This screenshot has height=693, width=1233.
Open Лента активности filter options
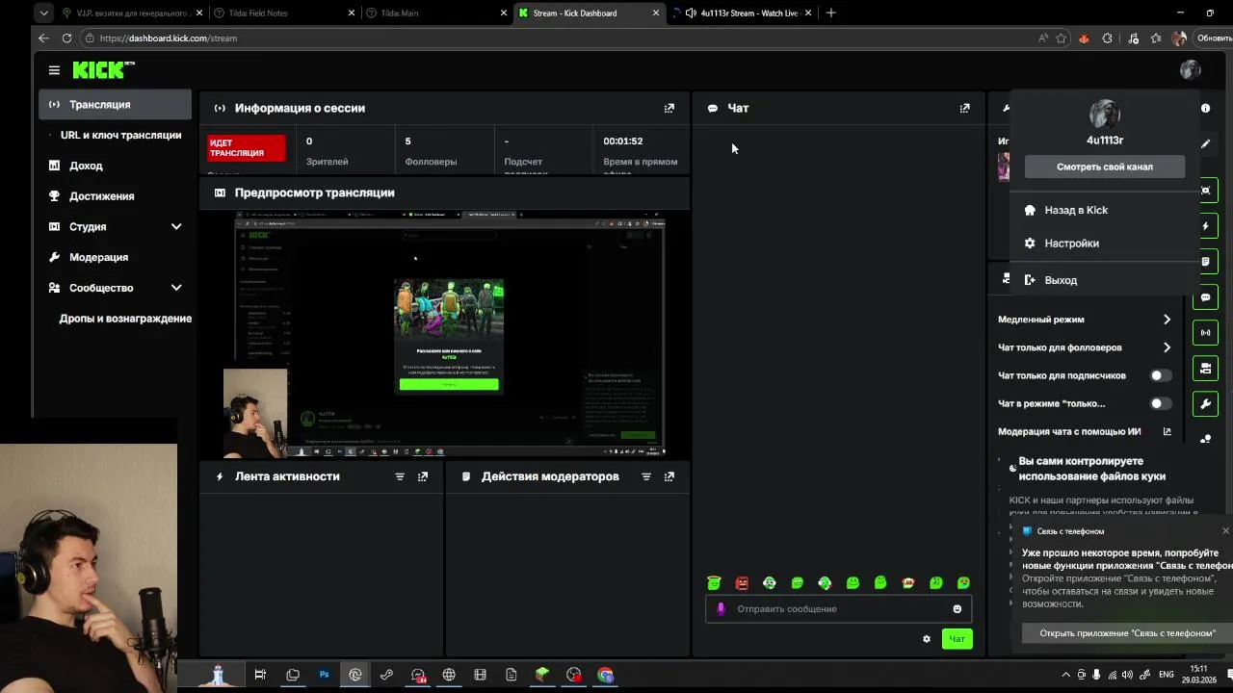pyautogui.click(x=400, y=476)
